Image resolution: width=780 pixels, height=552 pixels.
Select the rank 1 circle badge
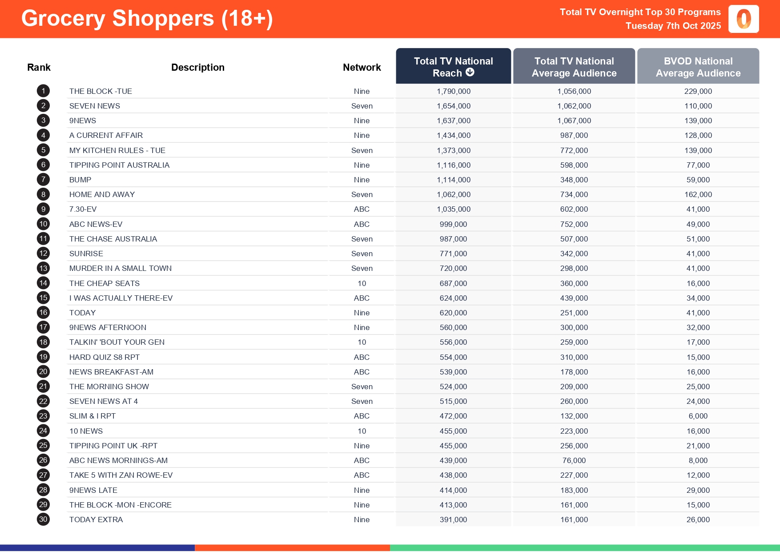43,91
